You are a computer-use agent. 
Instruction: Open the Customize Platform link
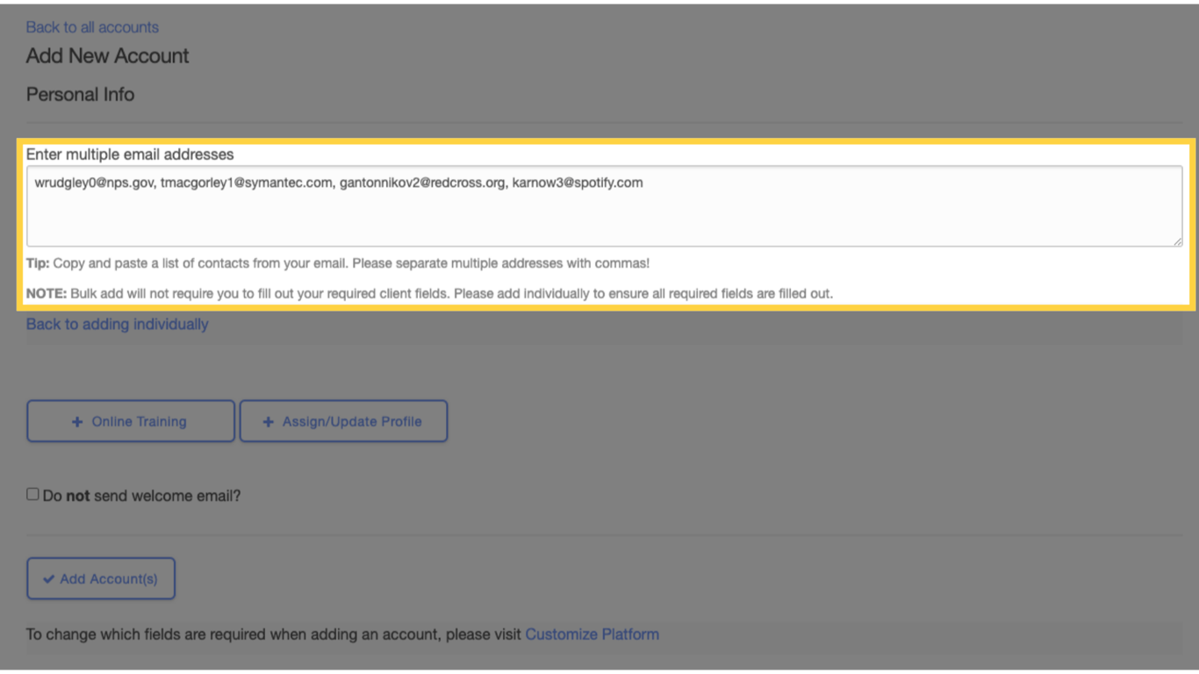point(592,634)
